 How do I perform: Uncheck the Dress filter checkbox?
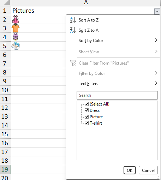[87, 110]
